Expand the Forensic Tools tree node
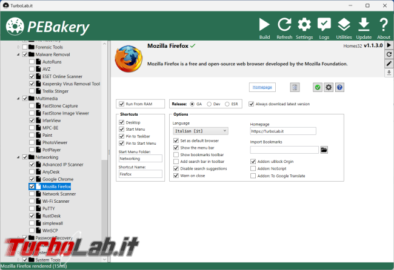 click(x=19, y=47)
